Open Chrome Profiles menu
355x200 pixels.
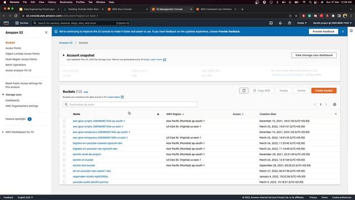[x=80, y=2]
